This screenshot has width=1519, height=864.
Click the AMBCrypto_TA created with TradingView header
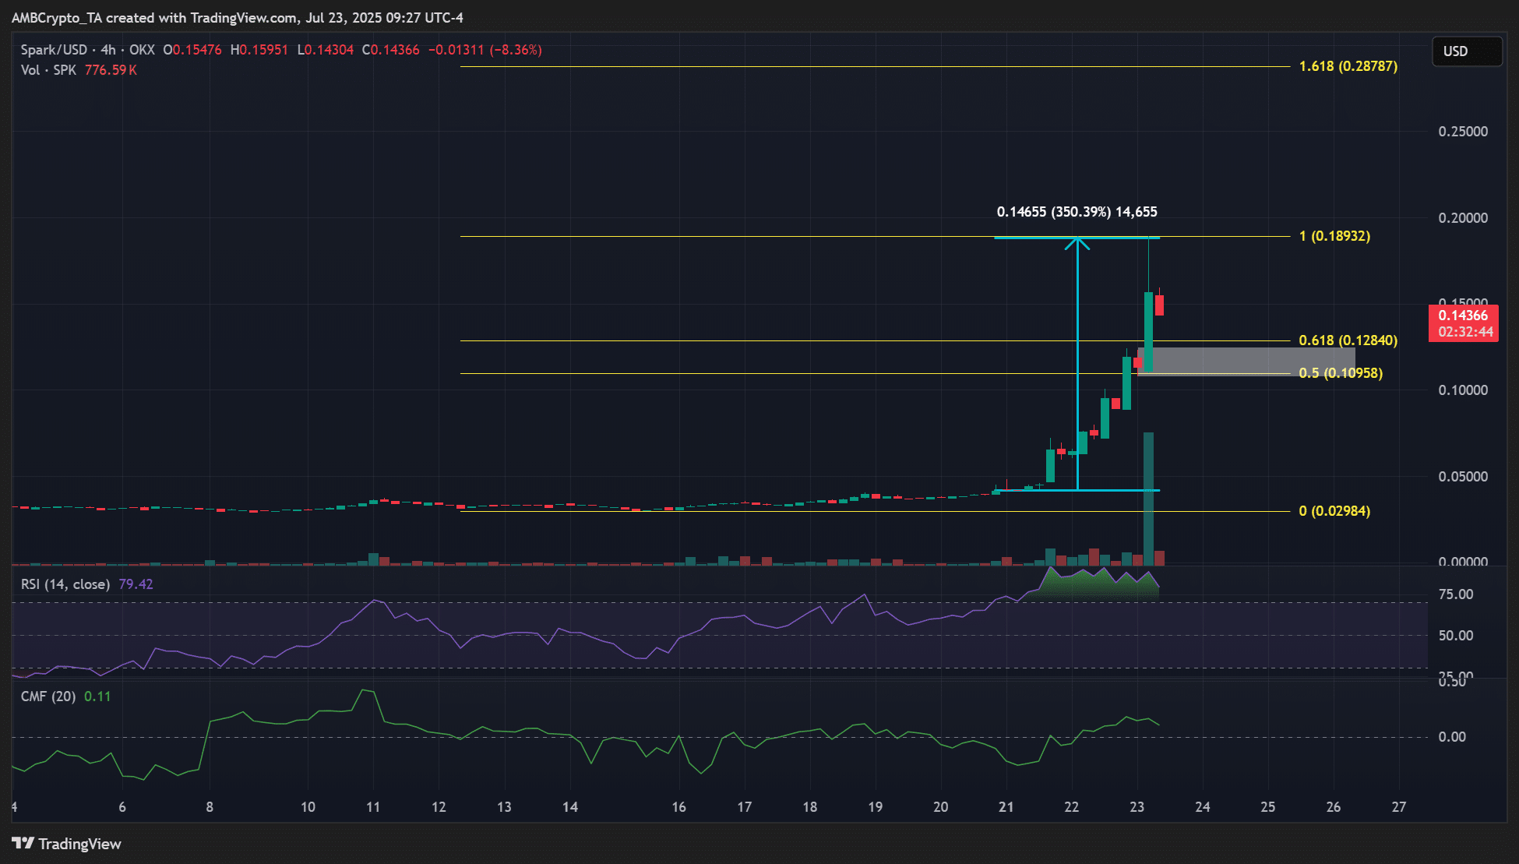point(237,17)
